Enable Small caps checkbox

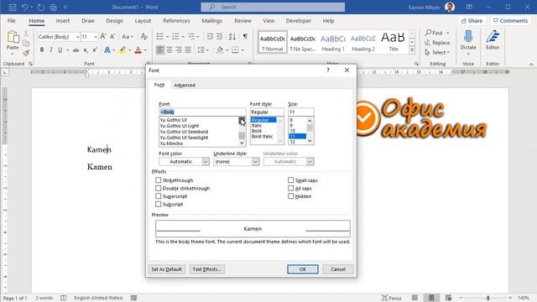pos(291,180)
